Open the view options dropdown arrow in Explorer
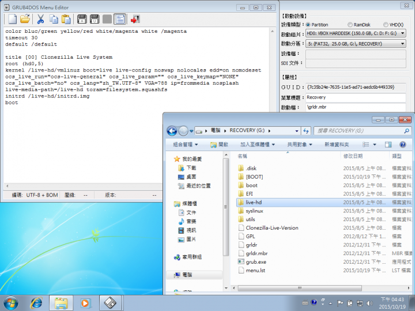 (375, 145)
